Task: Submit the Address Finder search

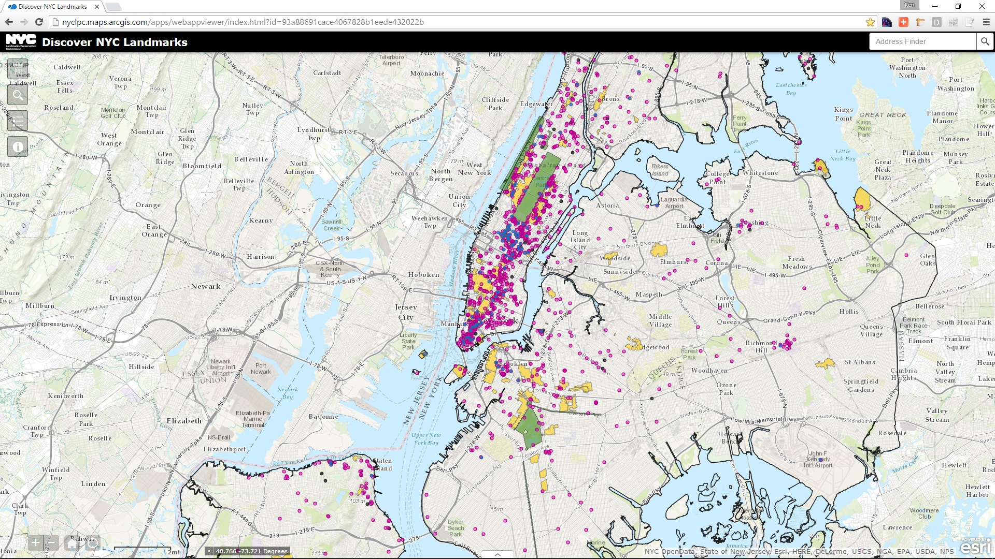Action: [x=985, y=41]
